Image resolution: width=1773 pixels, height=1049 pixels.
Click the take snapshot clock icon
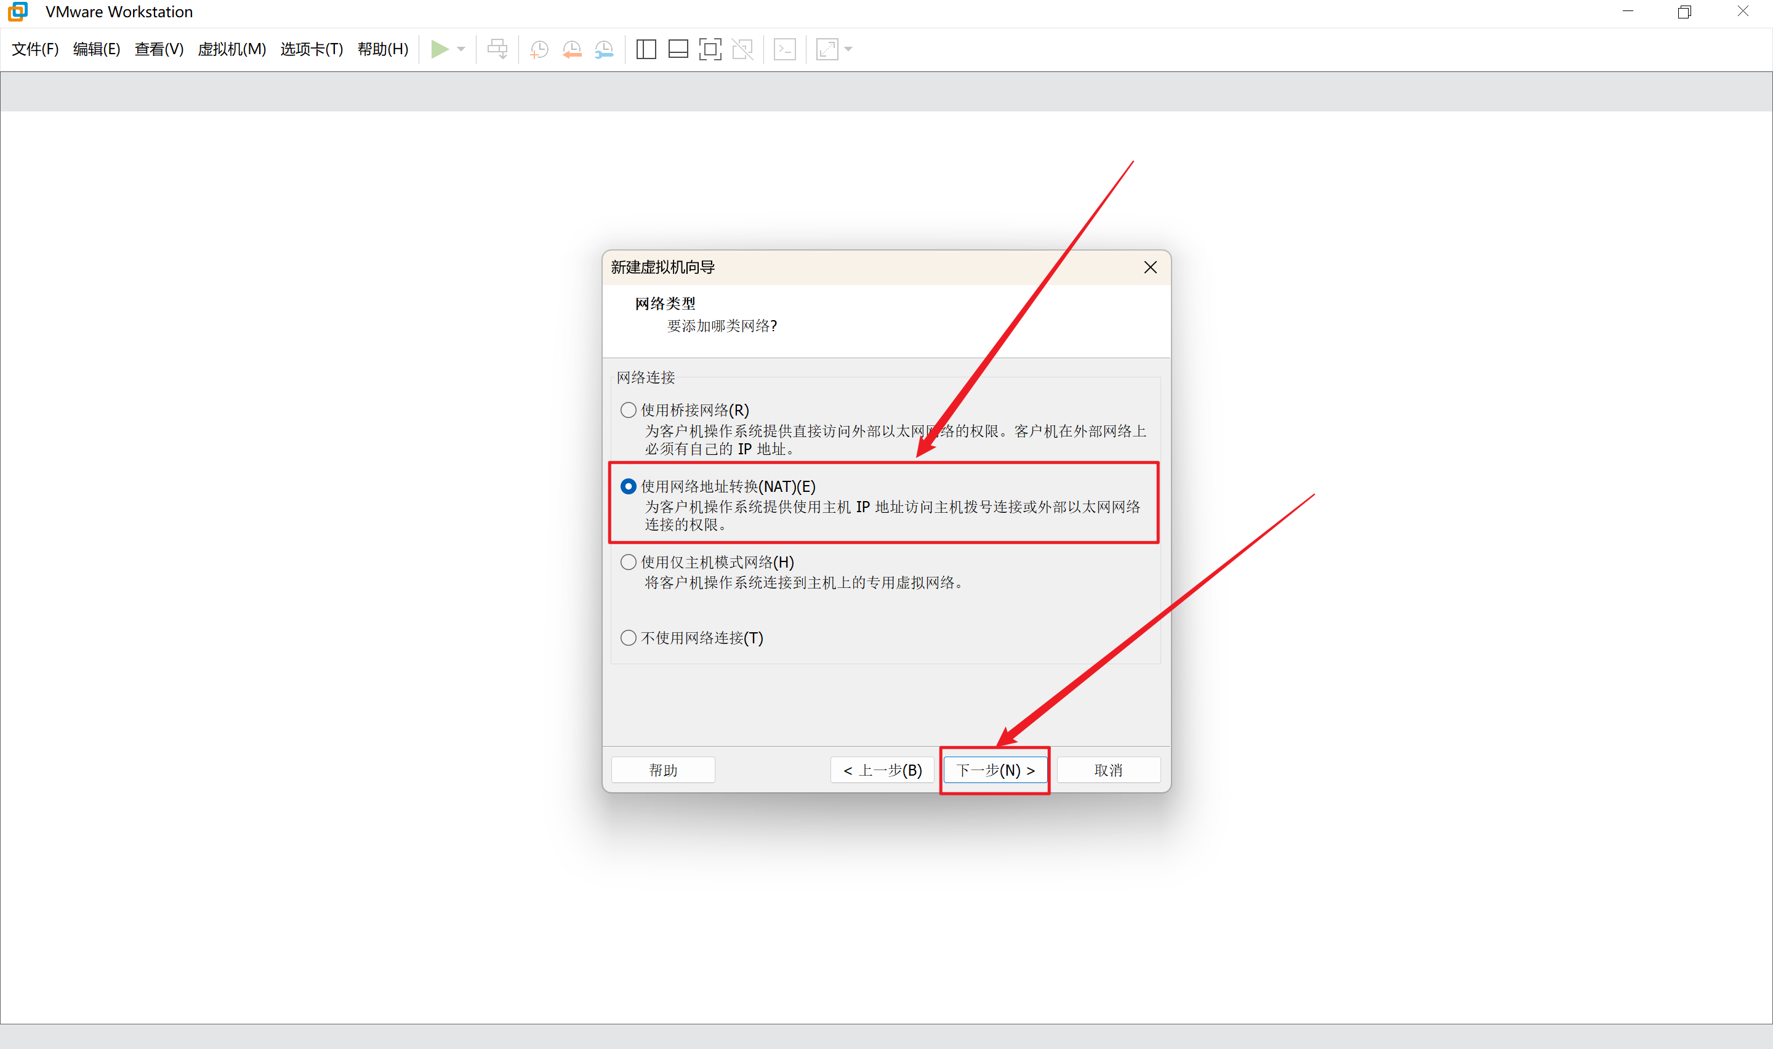(539, 49)
